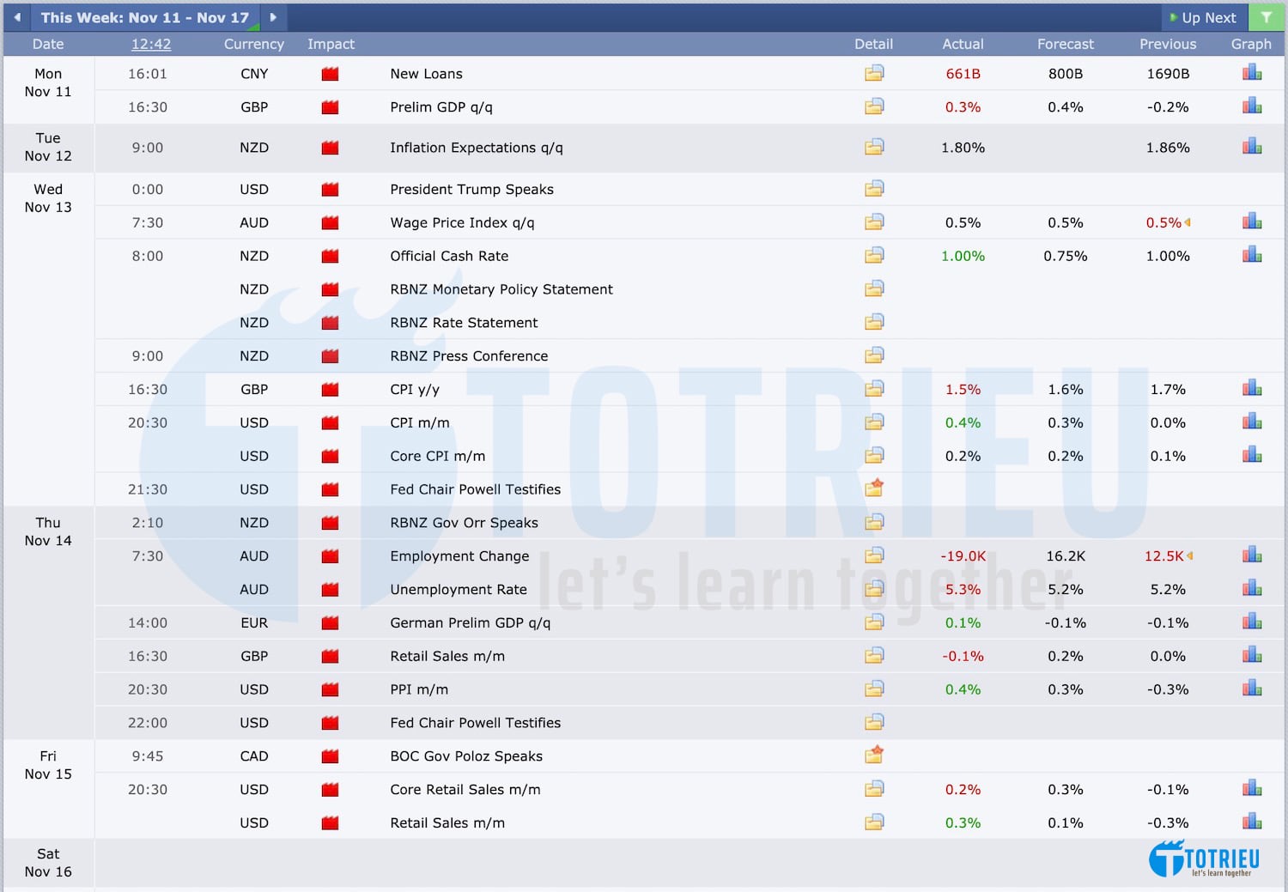Viewport: 1288px width, 892px height.
Task: Click the This Week: Nov 11 - Nov 17 title
Action: point(144,17)
